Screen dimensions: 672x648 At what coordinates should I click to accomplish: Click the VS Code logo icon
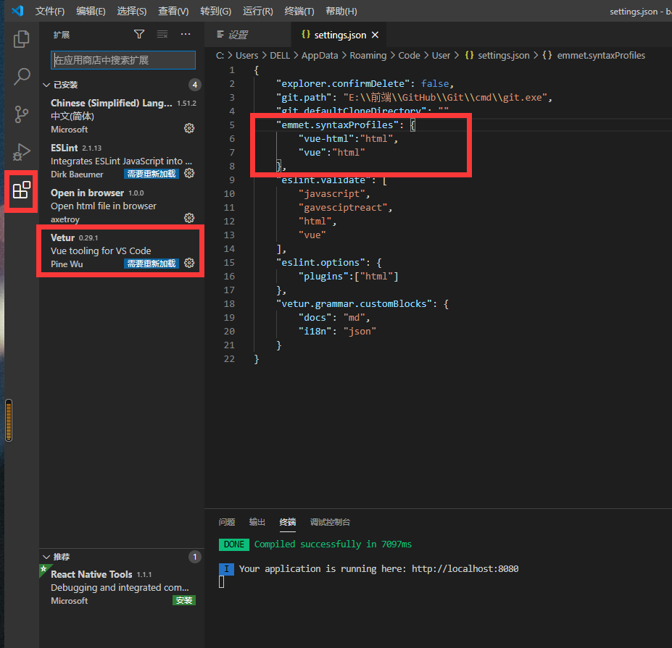(17, 11)
